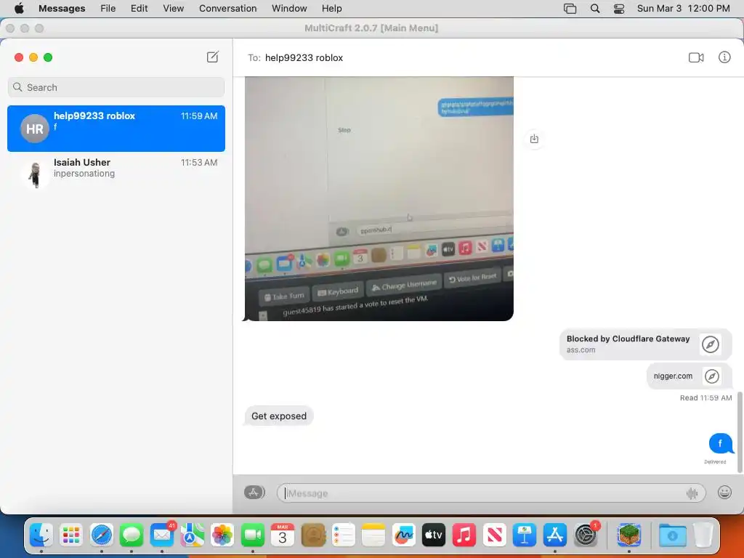Select the help99233 roblox conversation
The height and width of the screenshot is (558, 744).
[116, 129]
